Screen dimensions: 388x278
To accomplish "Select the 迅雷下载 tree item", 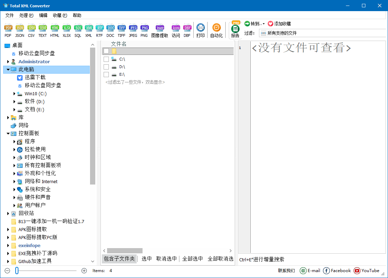I will (35, 77).
